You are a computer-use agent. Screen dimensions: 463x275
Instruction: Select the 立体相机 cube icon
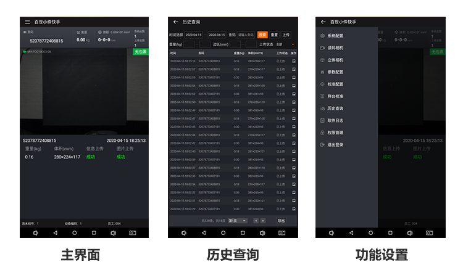[322, 60]
